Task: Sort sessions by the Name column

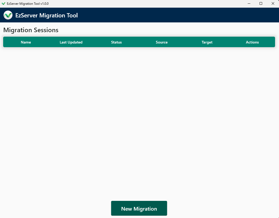Action: pos(26,42)
